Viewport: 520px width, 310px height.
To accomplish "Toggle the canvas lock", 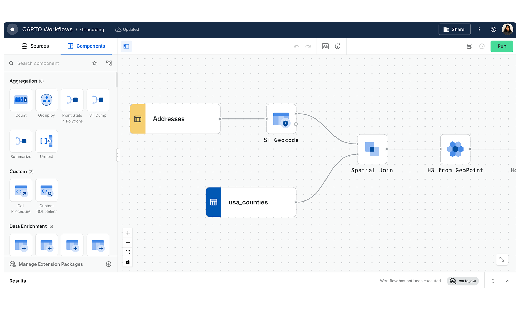I will [x=128, y=262].
